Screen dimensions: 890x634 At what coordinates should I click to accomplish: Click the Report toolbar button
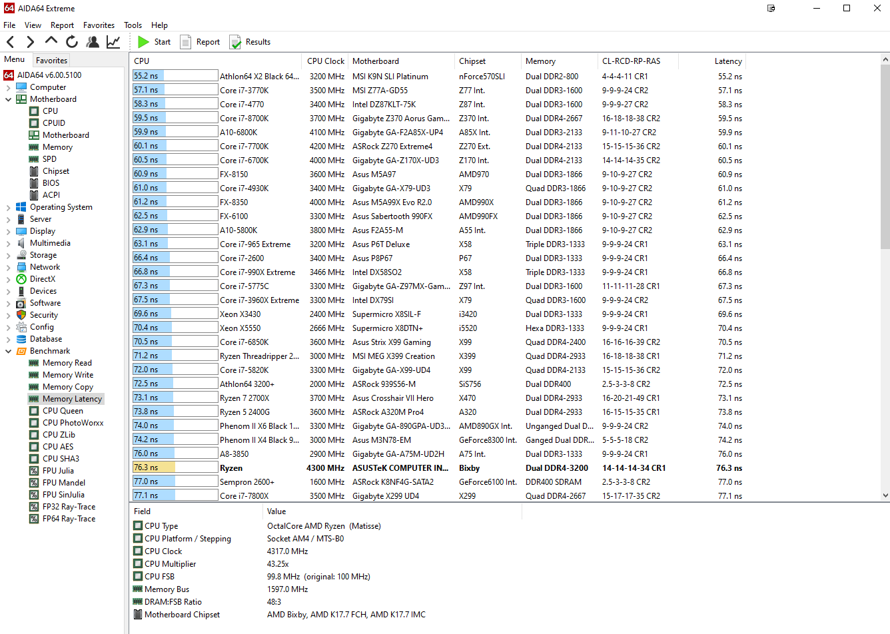pos(200,42)
